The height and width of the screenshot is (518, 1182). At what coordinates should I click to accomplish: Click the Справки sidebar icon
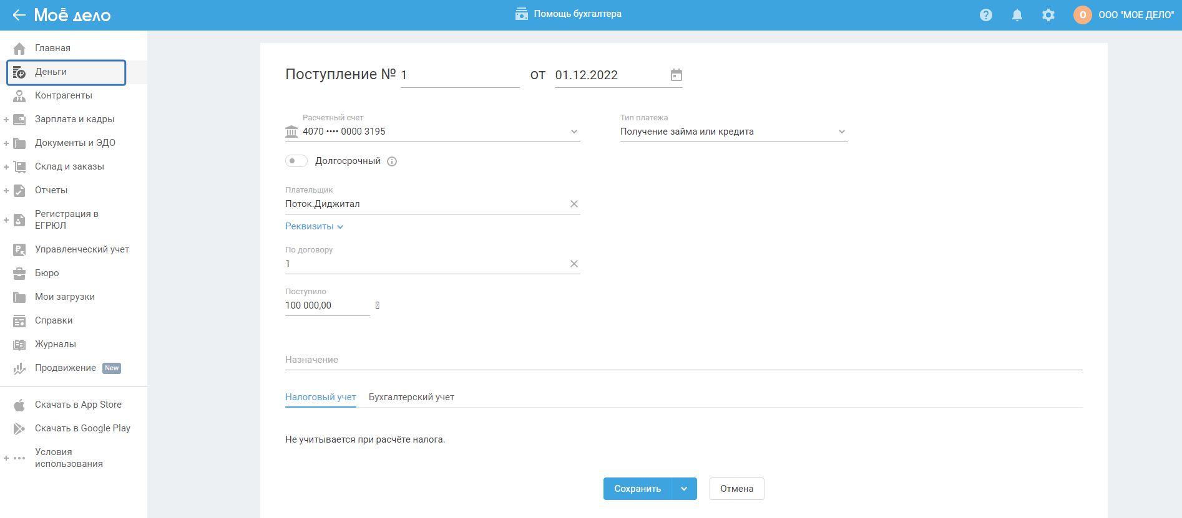[19, 320]
